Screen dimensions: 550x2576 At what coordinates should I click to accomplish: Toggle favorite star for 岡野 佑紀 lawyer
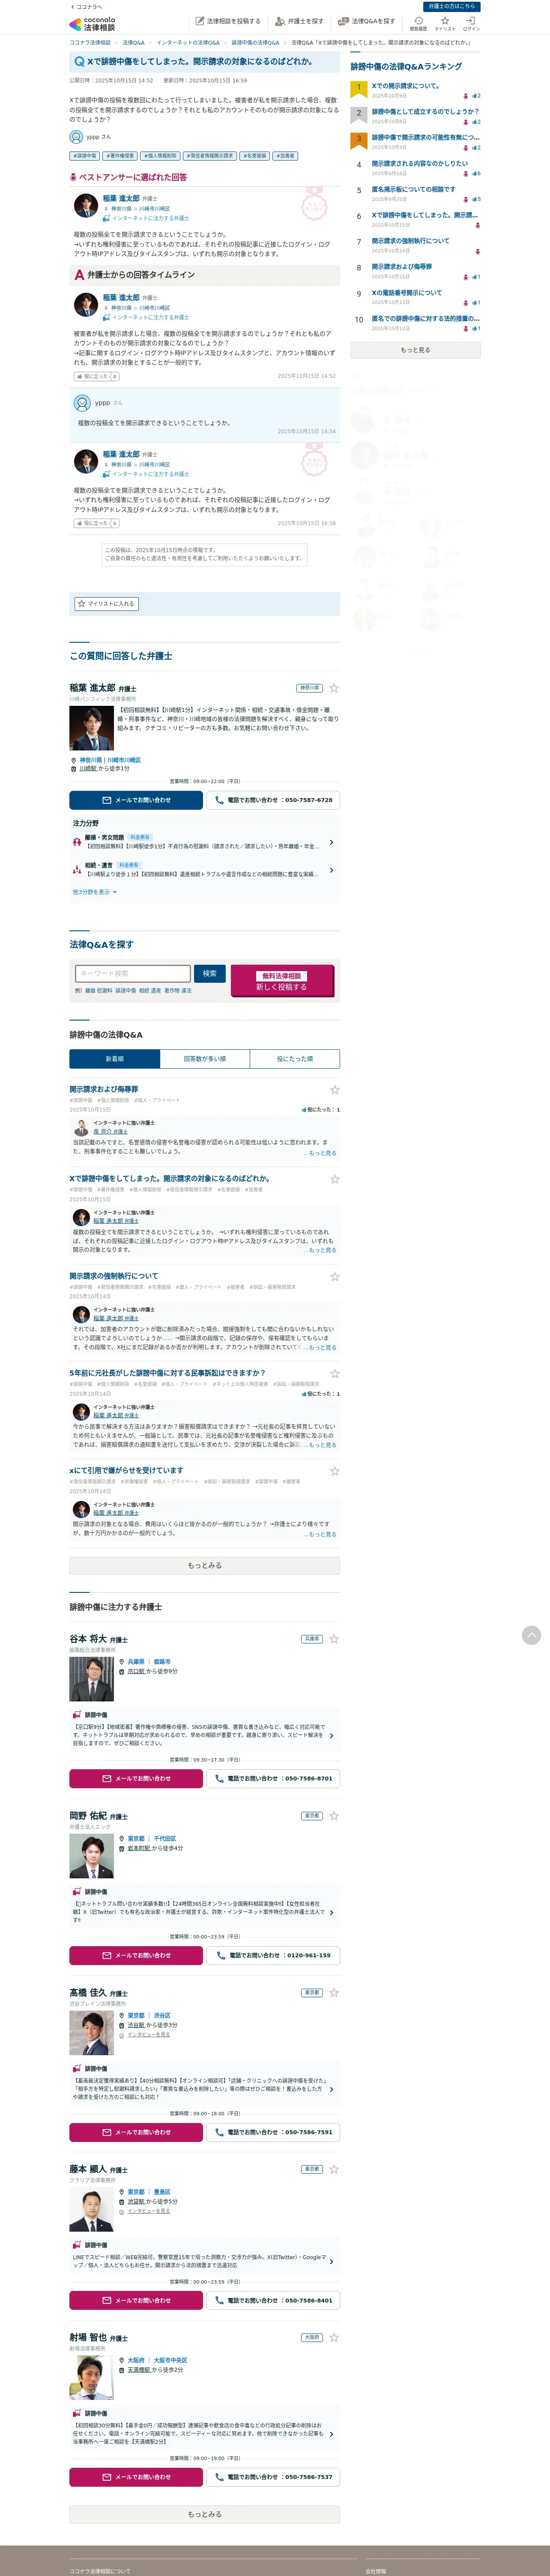(x=335, y=1816)
